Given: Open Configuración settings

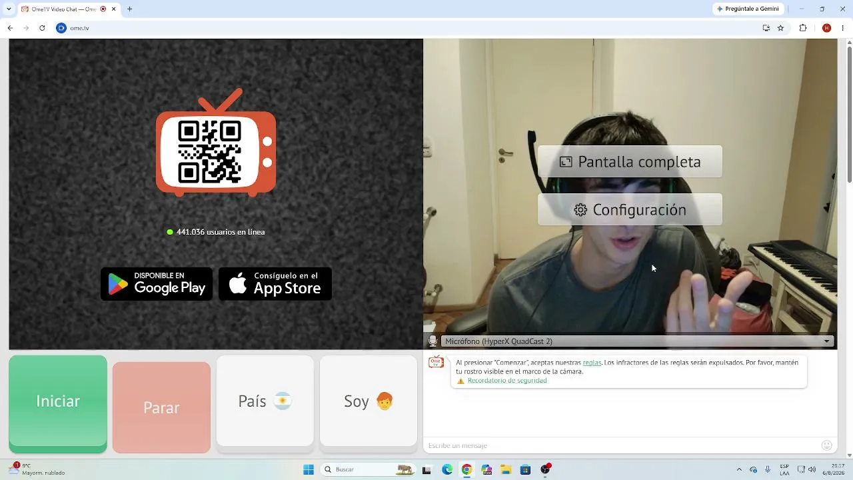Looking at the screenshot, I should pyautogui.click(x=630, y=210).
